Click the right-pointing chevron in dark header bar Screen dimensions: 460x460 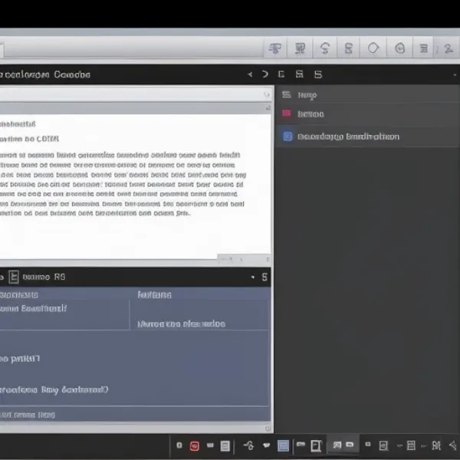click(265, 74)
